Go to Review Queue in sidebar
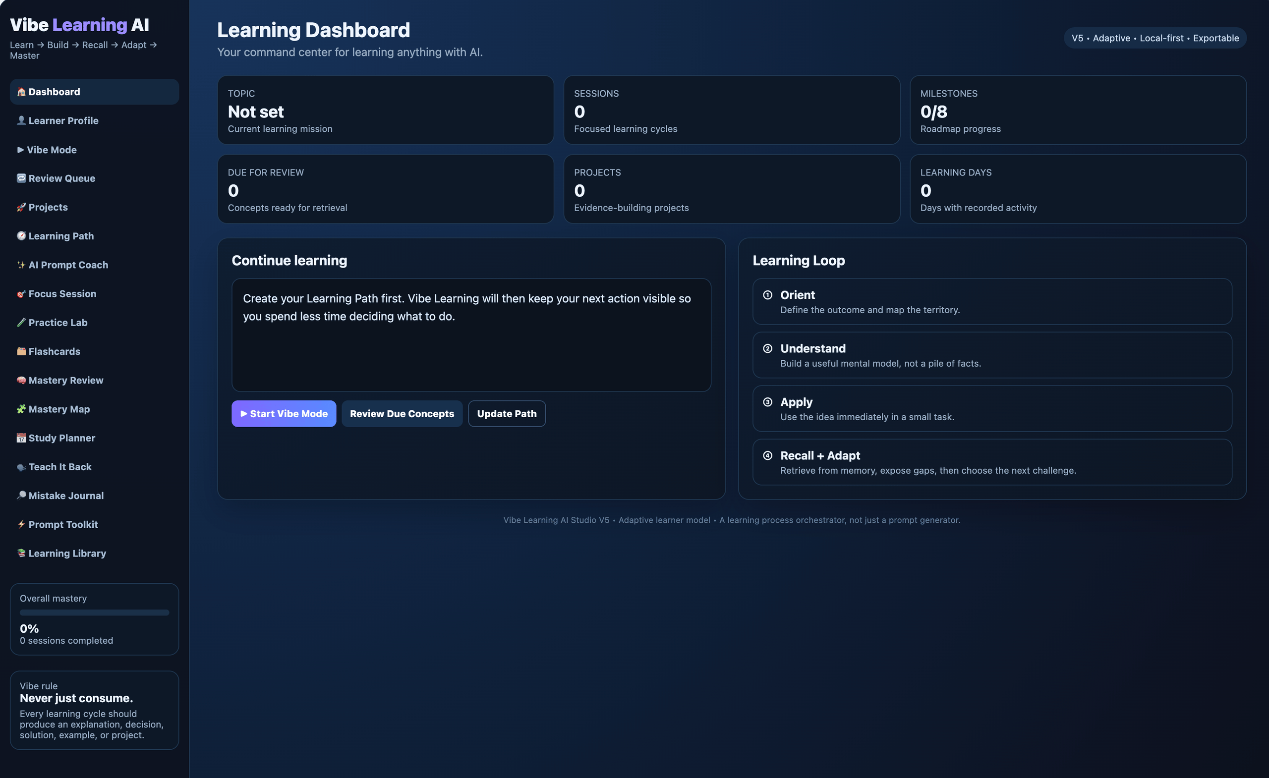 coord(94,178)
